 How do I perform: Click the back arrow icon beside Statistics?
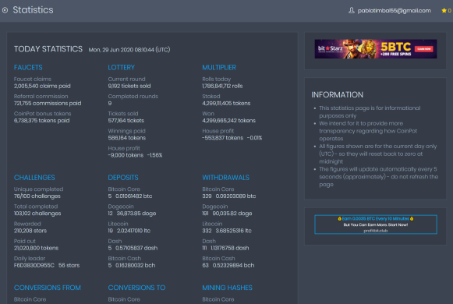5,10
